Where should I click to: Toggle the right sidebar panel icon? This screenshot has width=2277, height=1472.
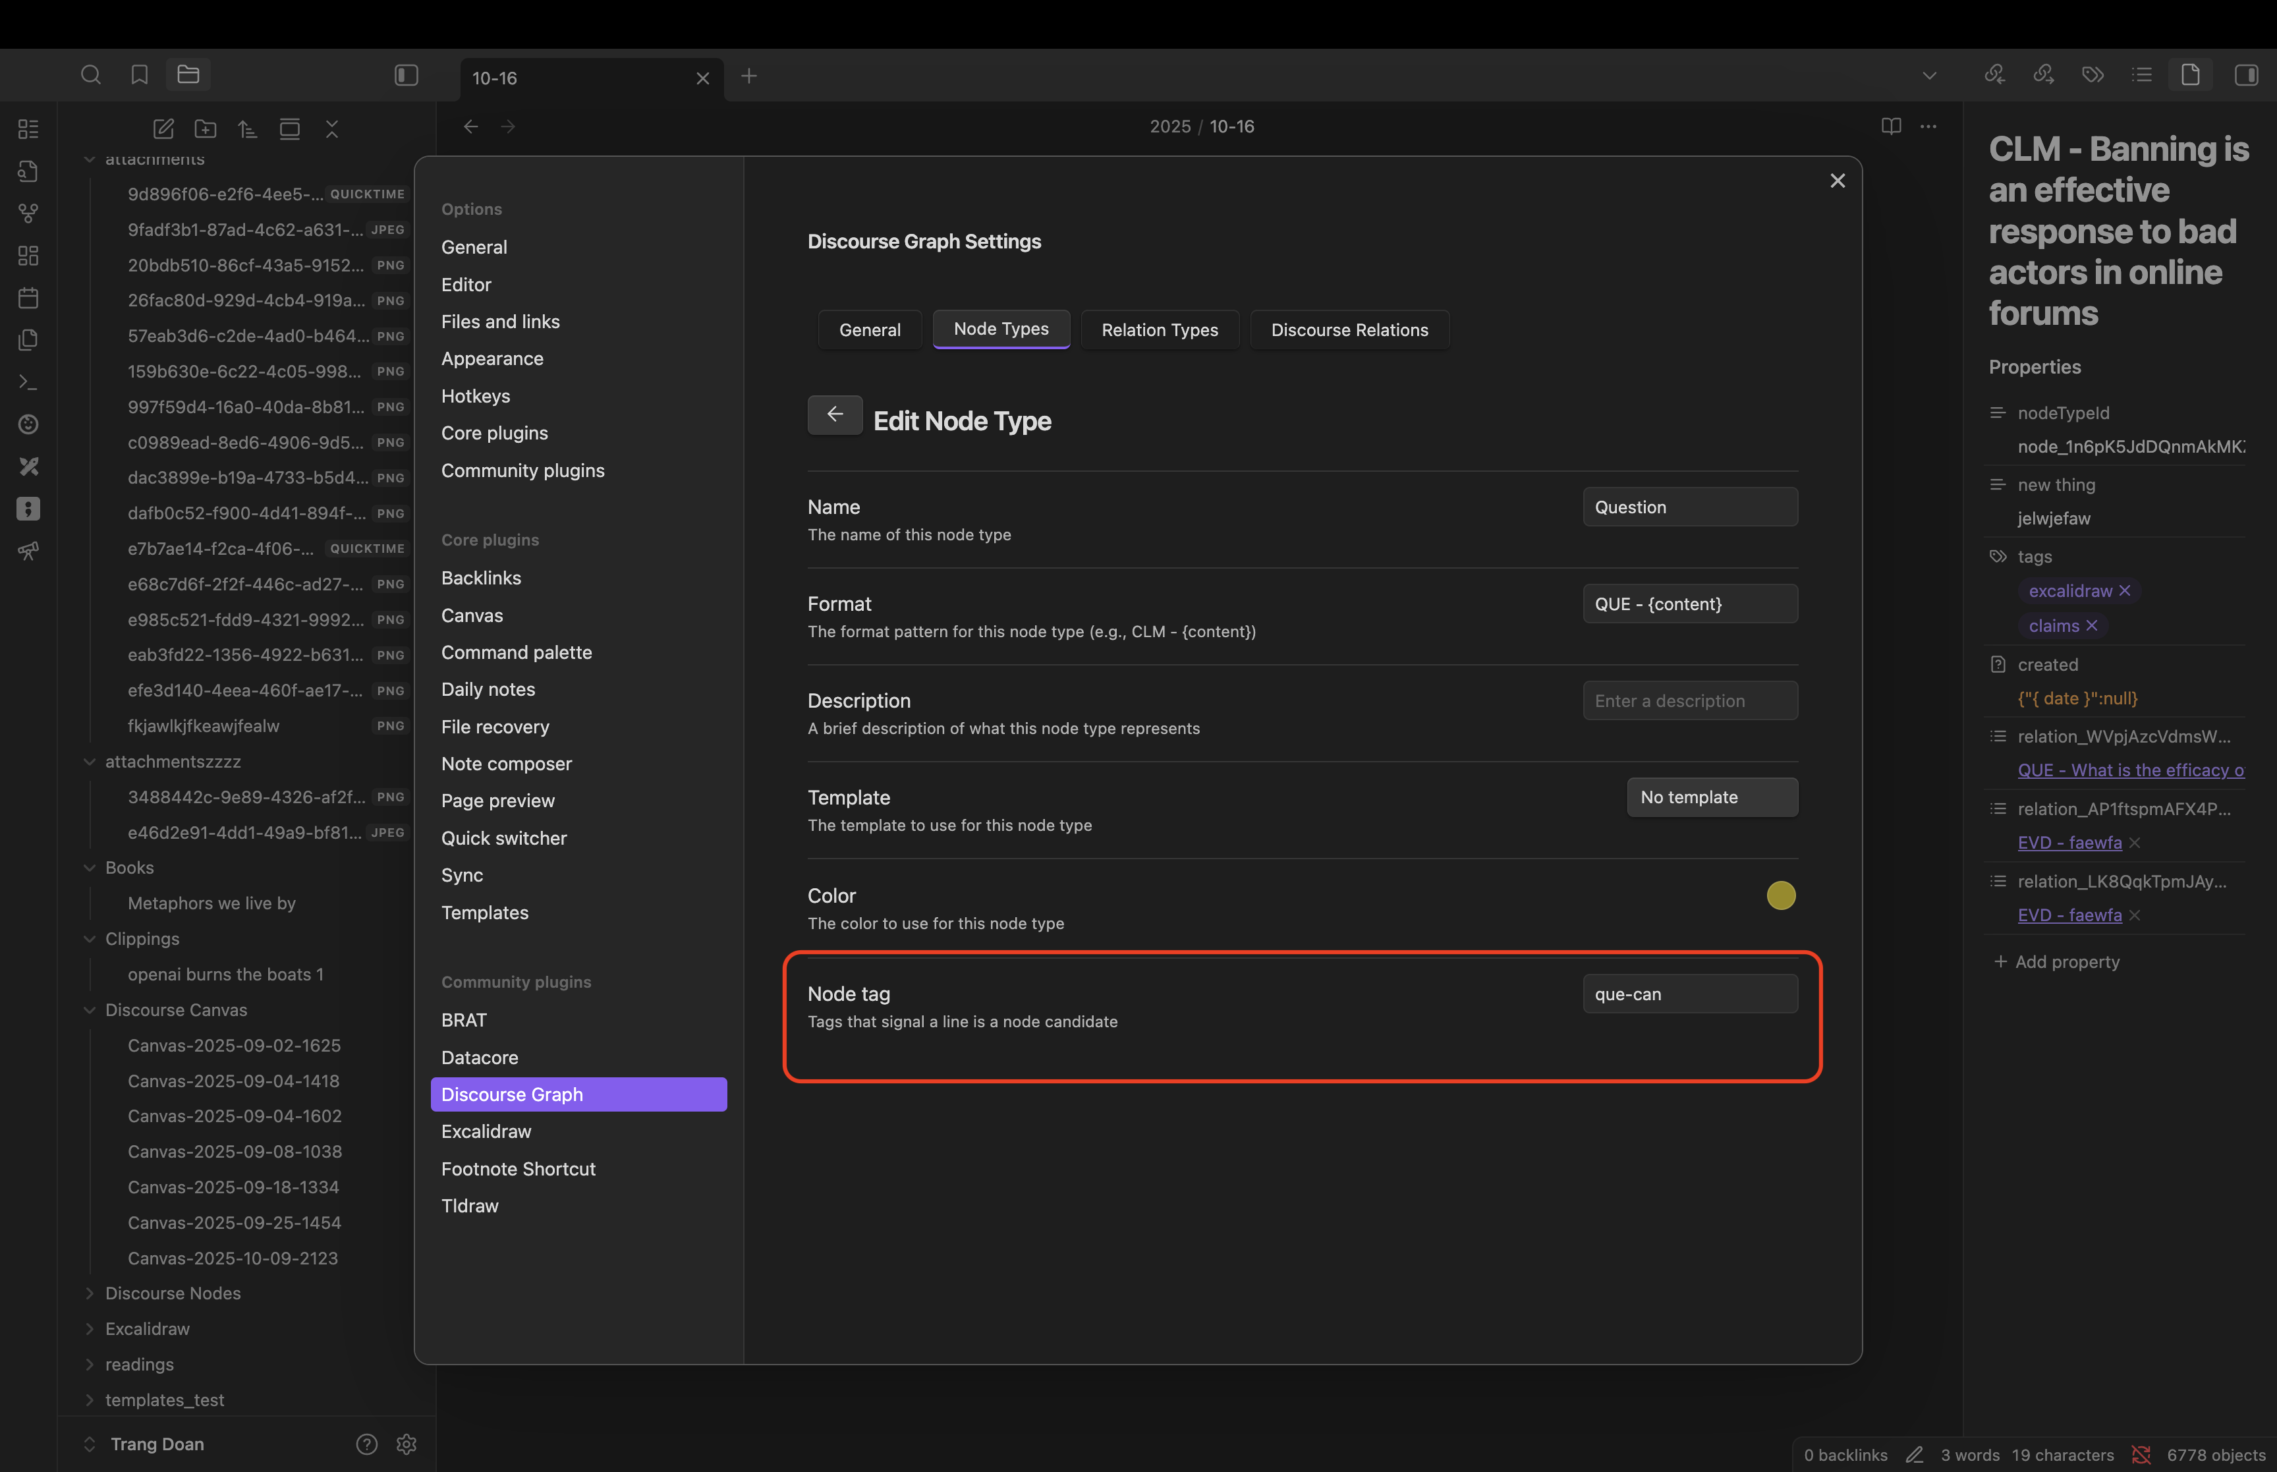(2247, 74)
